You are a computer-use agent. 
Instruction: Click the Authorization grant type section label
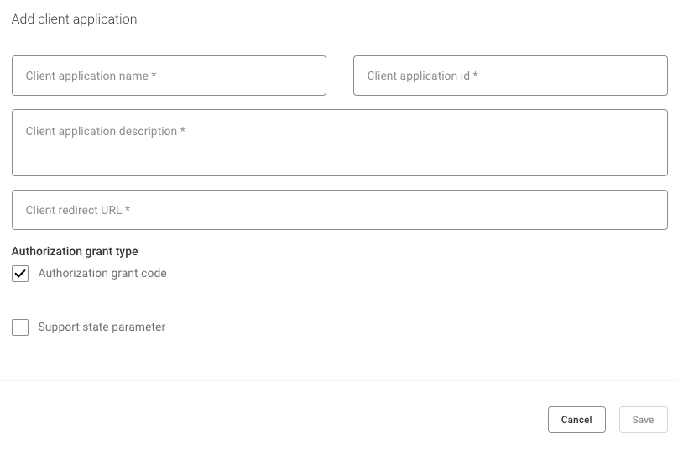click(x=75, y=251)
